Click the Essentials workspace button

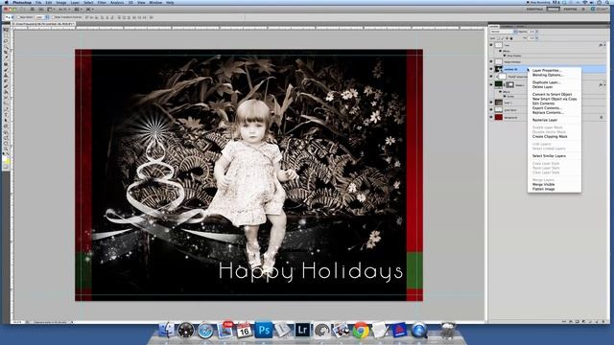(534, 9)
